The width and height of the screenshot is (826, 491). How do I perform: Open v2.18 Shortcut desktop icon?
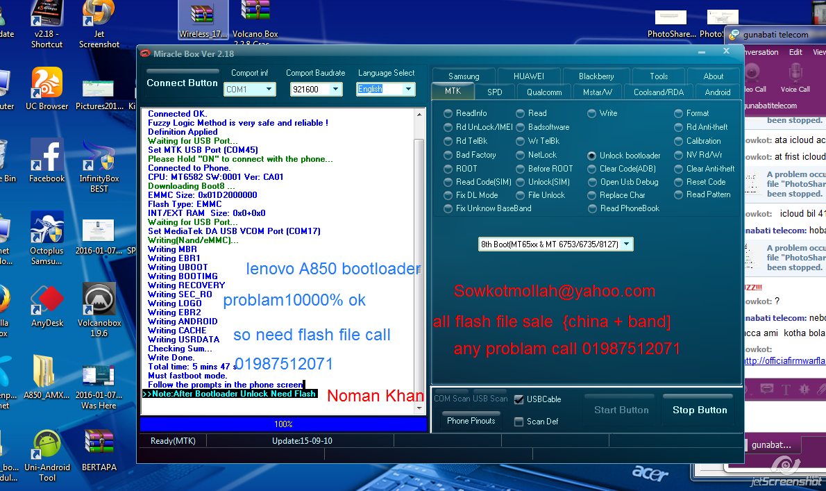coord(47,25)
